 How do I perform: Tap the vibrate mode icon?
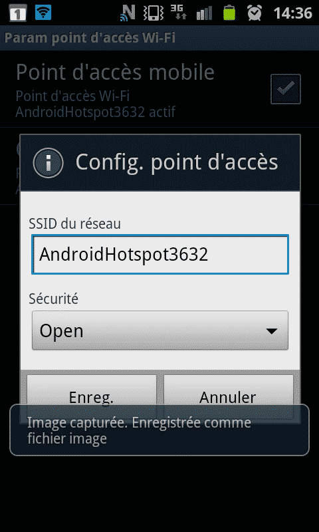coord(154,13)
